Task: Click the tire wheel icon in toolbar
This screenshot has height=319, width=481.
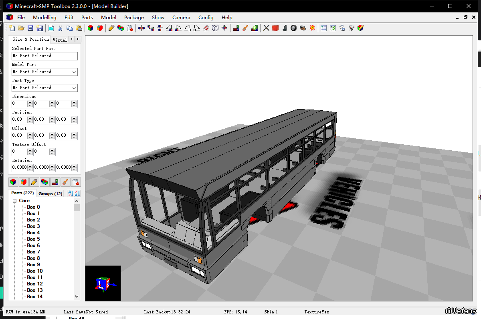Action: point(294,28)
